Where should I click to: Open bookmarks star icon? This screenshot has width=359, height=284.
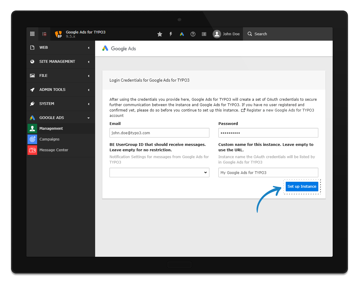160,34
